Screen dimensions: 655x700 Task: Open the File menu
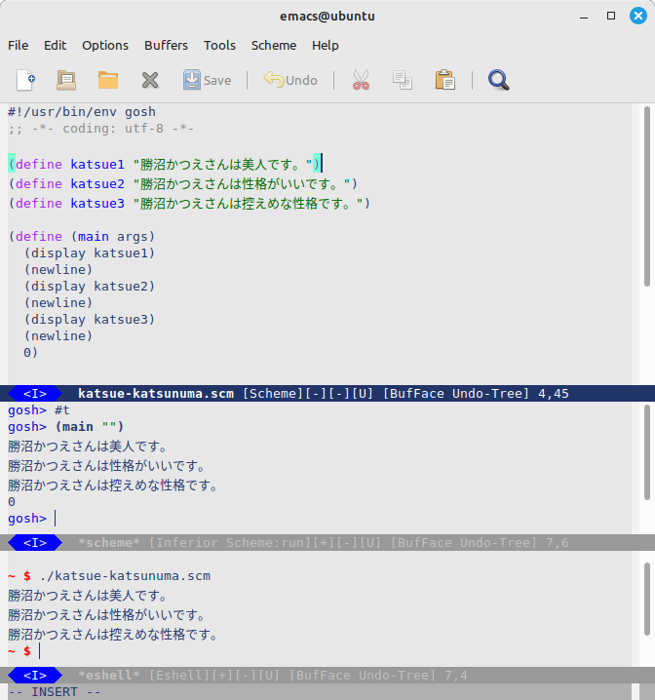tap(19, 46)
